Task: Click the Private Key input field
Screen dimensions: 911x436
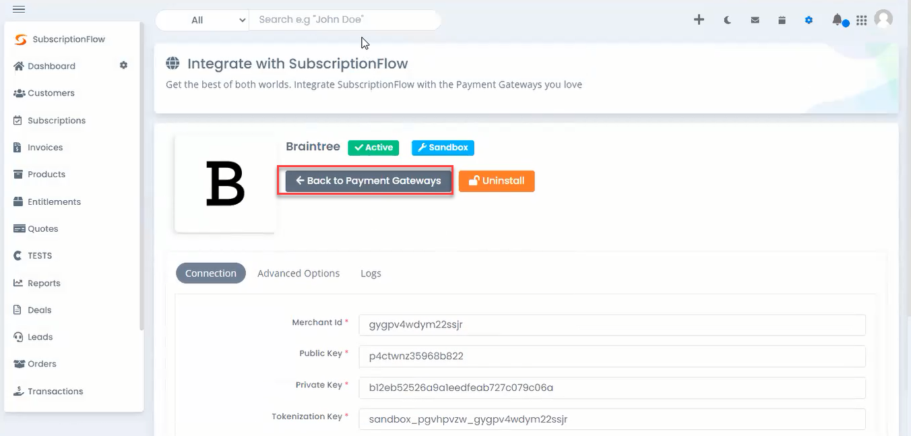Action: [612, 387]
